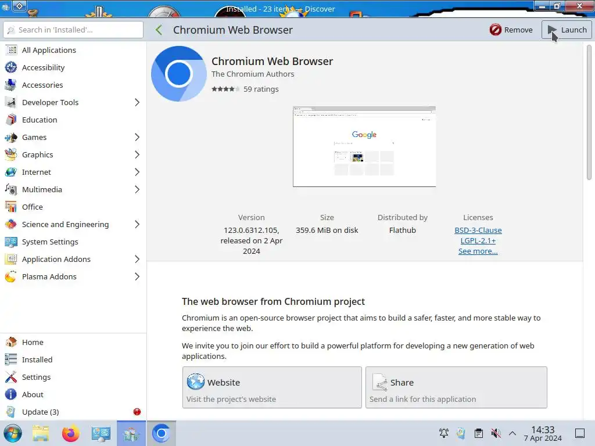Open the file manager taskbar icon
Viewport: 595px width, 446px height.
click(x=41, y=433)
